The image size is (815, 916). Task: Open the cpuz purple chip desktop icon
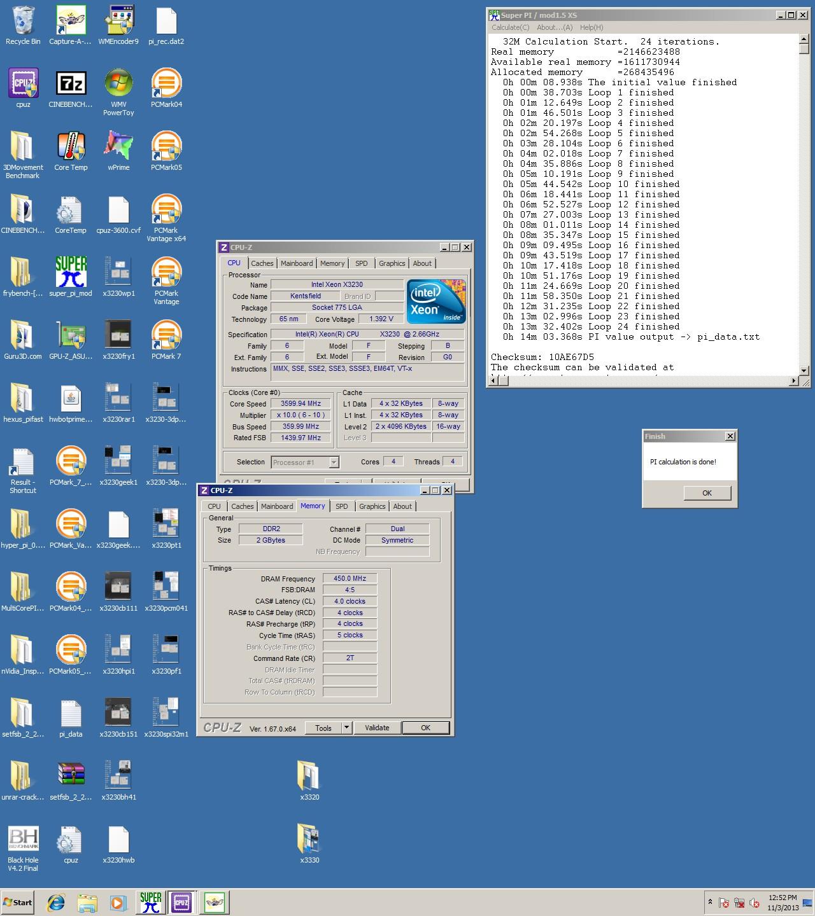pyautogui.click(x=23, y=83)
